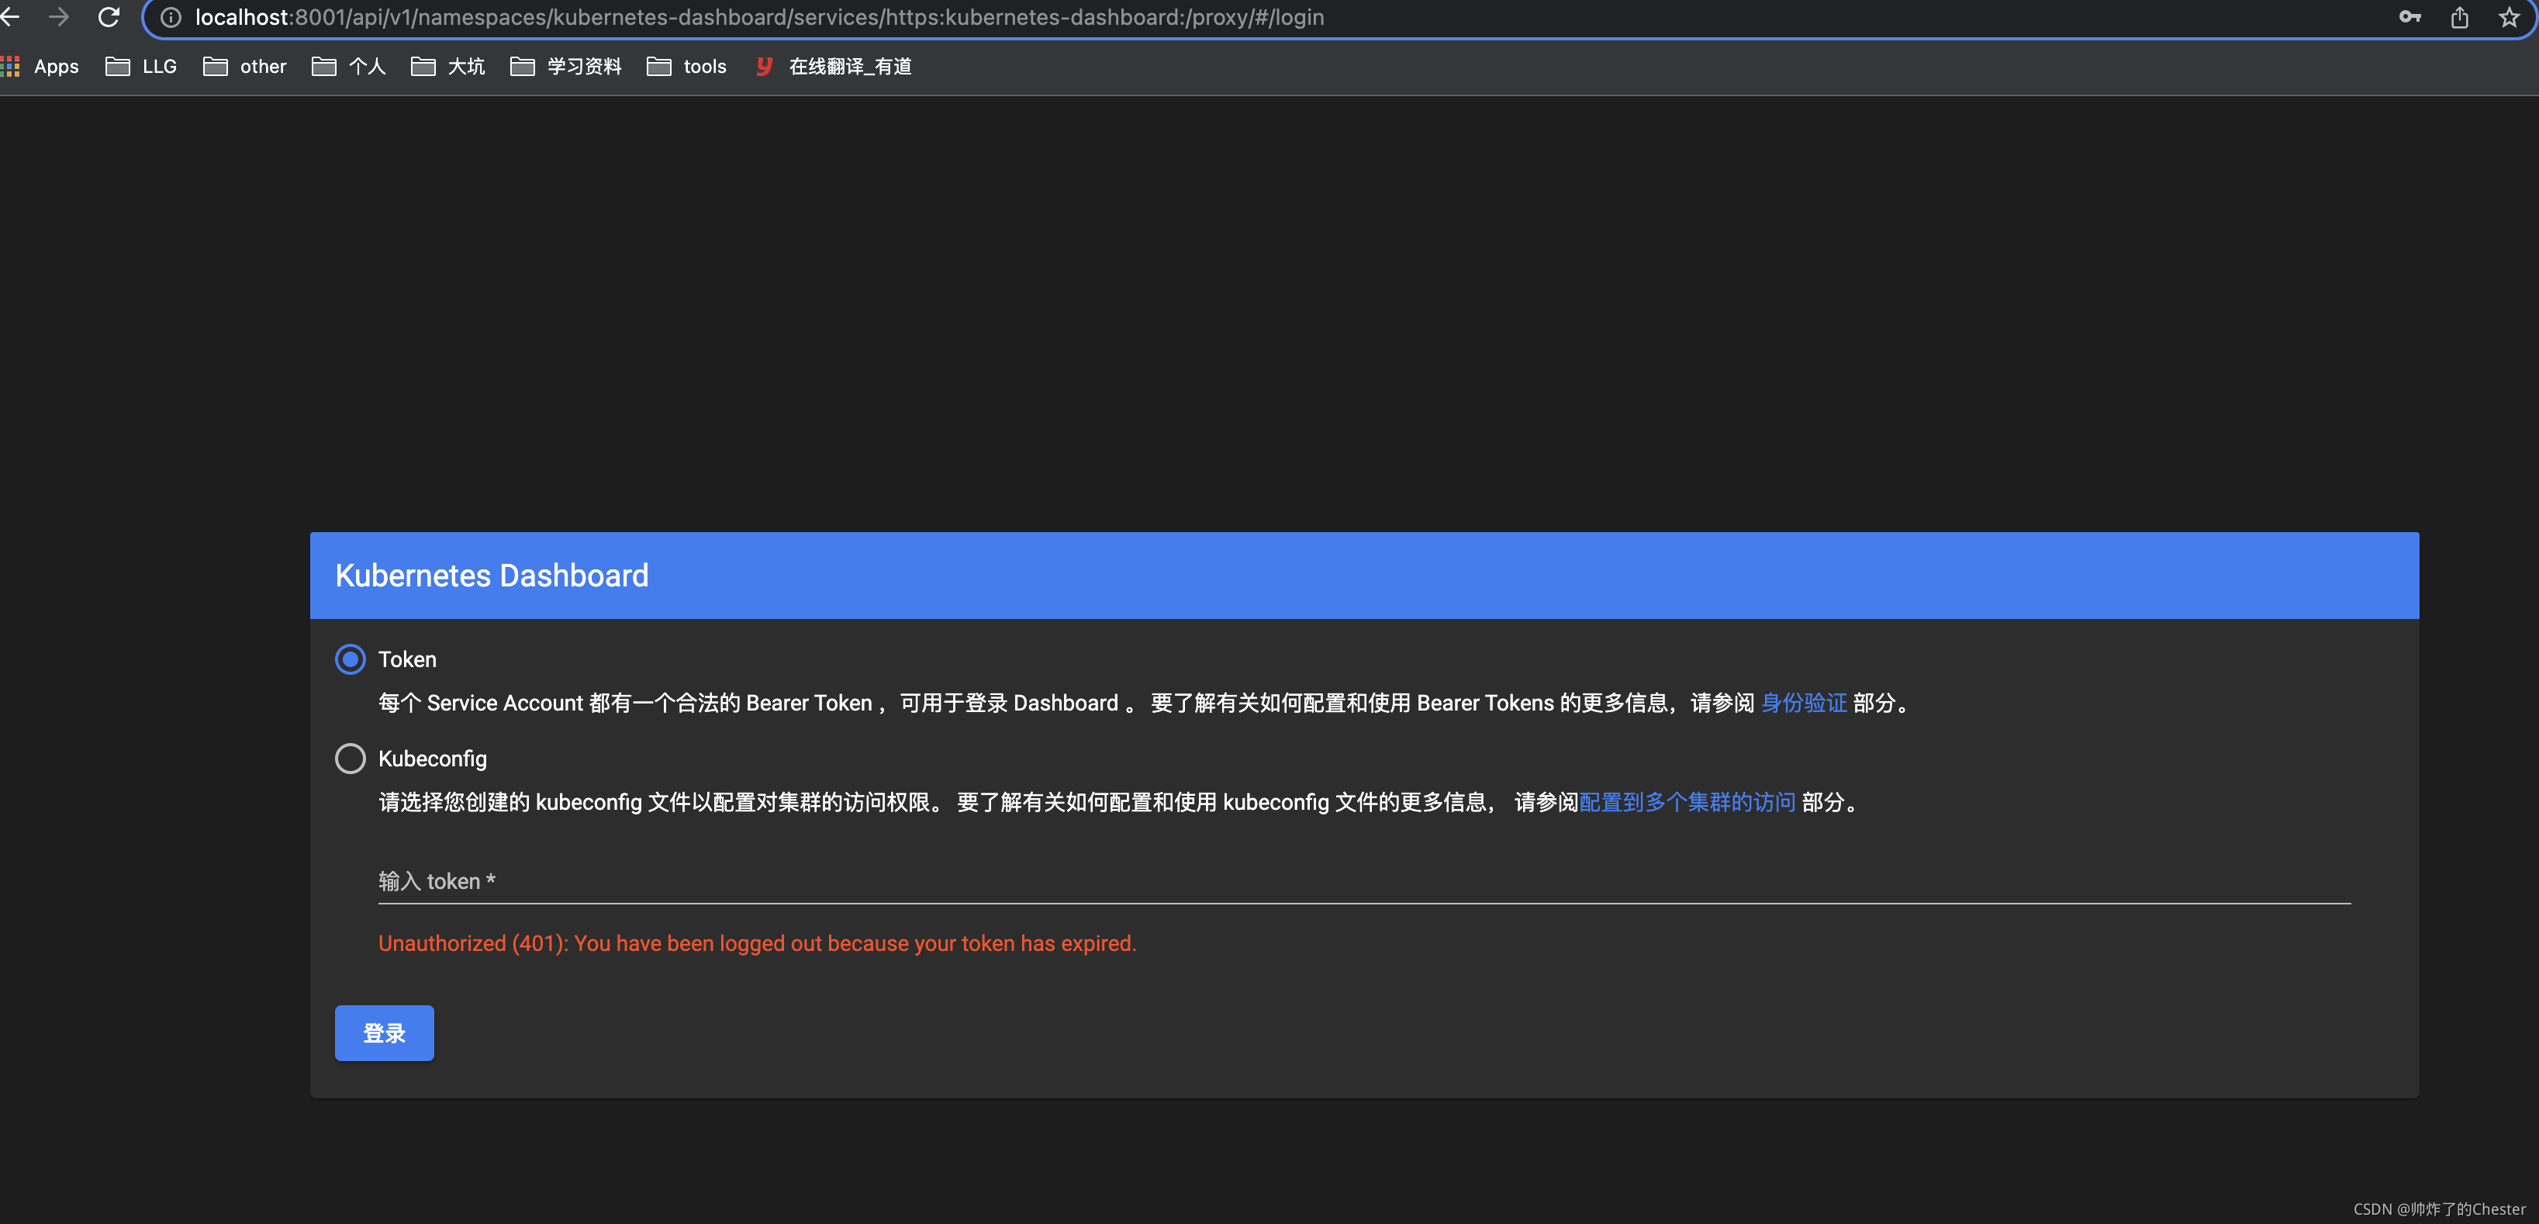This screenshot has width=2539, height=1224.
Task: Select the Kubeconfig radio button
Action: pos(350,759)
